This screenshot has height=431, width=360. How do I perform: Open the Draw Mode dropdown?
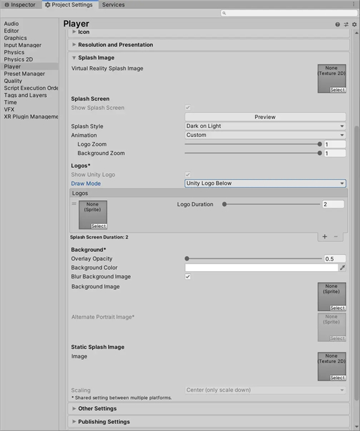coord(265,183)
